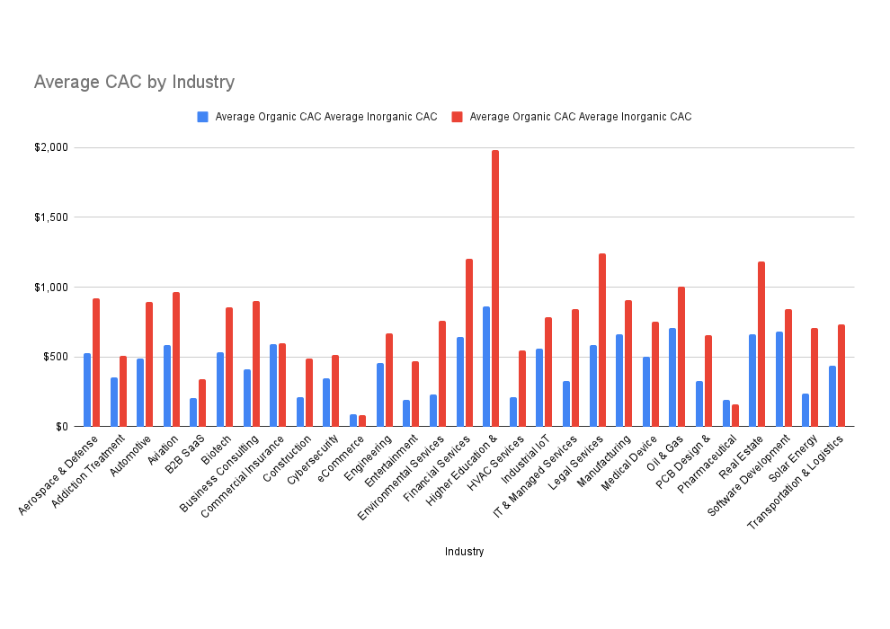
Task: Click the 'Software Development' axis label
Action: point(749,475)
